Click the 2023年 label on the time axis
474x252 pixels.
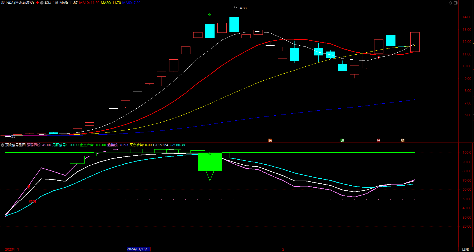pos(11,249)
